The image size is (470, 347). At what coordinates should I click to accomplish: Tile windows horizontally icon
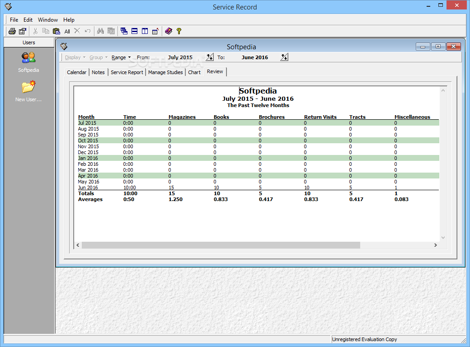[x=134, y=31]
